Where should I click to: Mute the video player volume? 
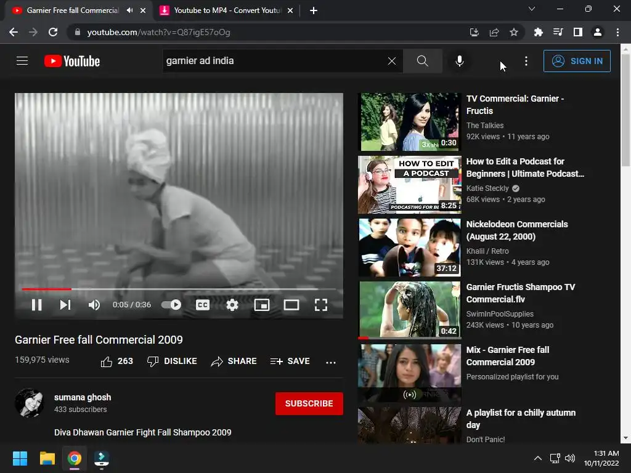(x=94, y=305)
